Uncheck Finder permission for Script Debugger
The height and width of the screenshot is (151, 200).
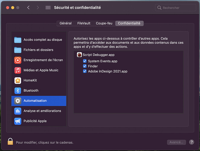(85, 66)
